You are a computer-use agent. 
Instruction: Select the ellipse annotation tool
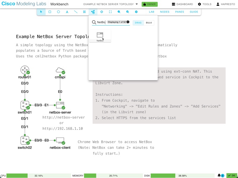click(x=59, y=12)
